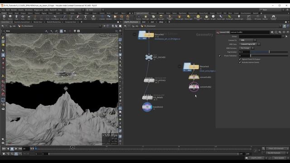Jump to the first frame
This screenshot has width=290, height=163.
coord(4,149)
